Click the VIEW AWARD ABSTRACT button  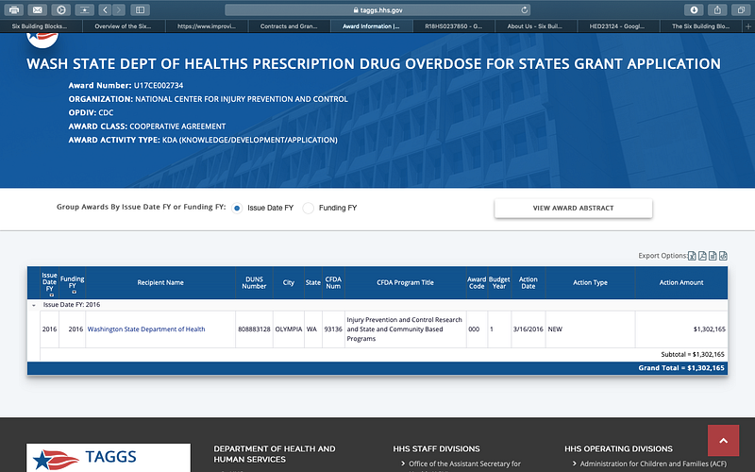573,208
